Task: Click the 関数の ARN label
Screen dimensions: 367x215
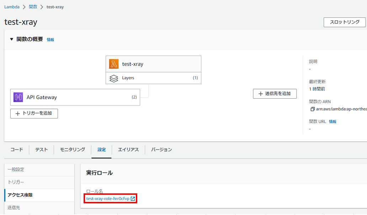Action: point(320,102)
